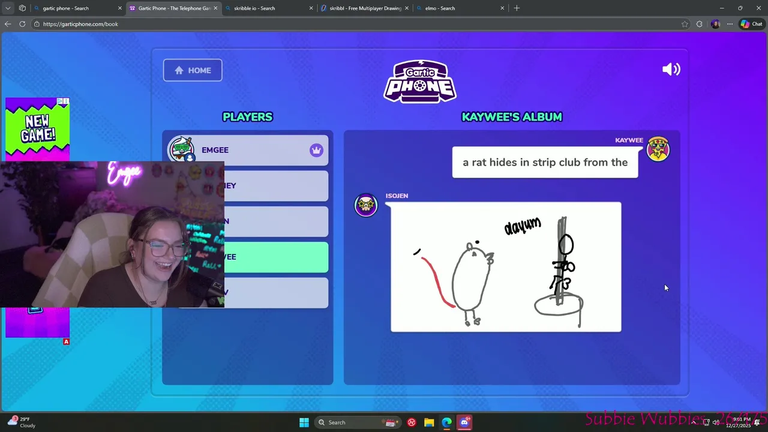Open Discord from the taskbar
Image resolution: width=768 pixels, height=432 pixels.
click(464, 422)
